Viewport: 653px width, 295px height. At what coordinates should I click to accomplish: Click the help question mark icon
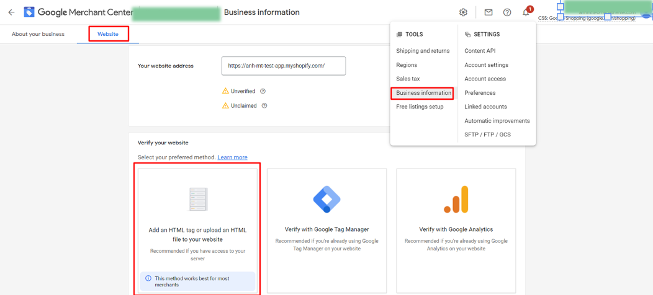(x=507, y=12)
